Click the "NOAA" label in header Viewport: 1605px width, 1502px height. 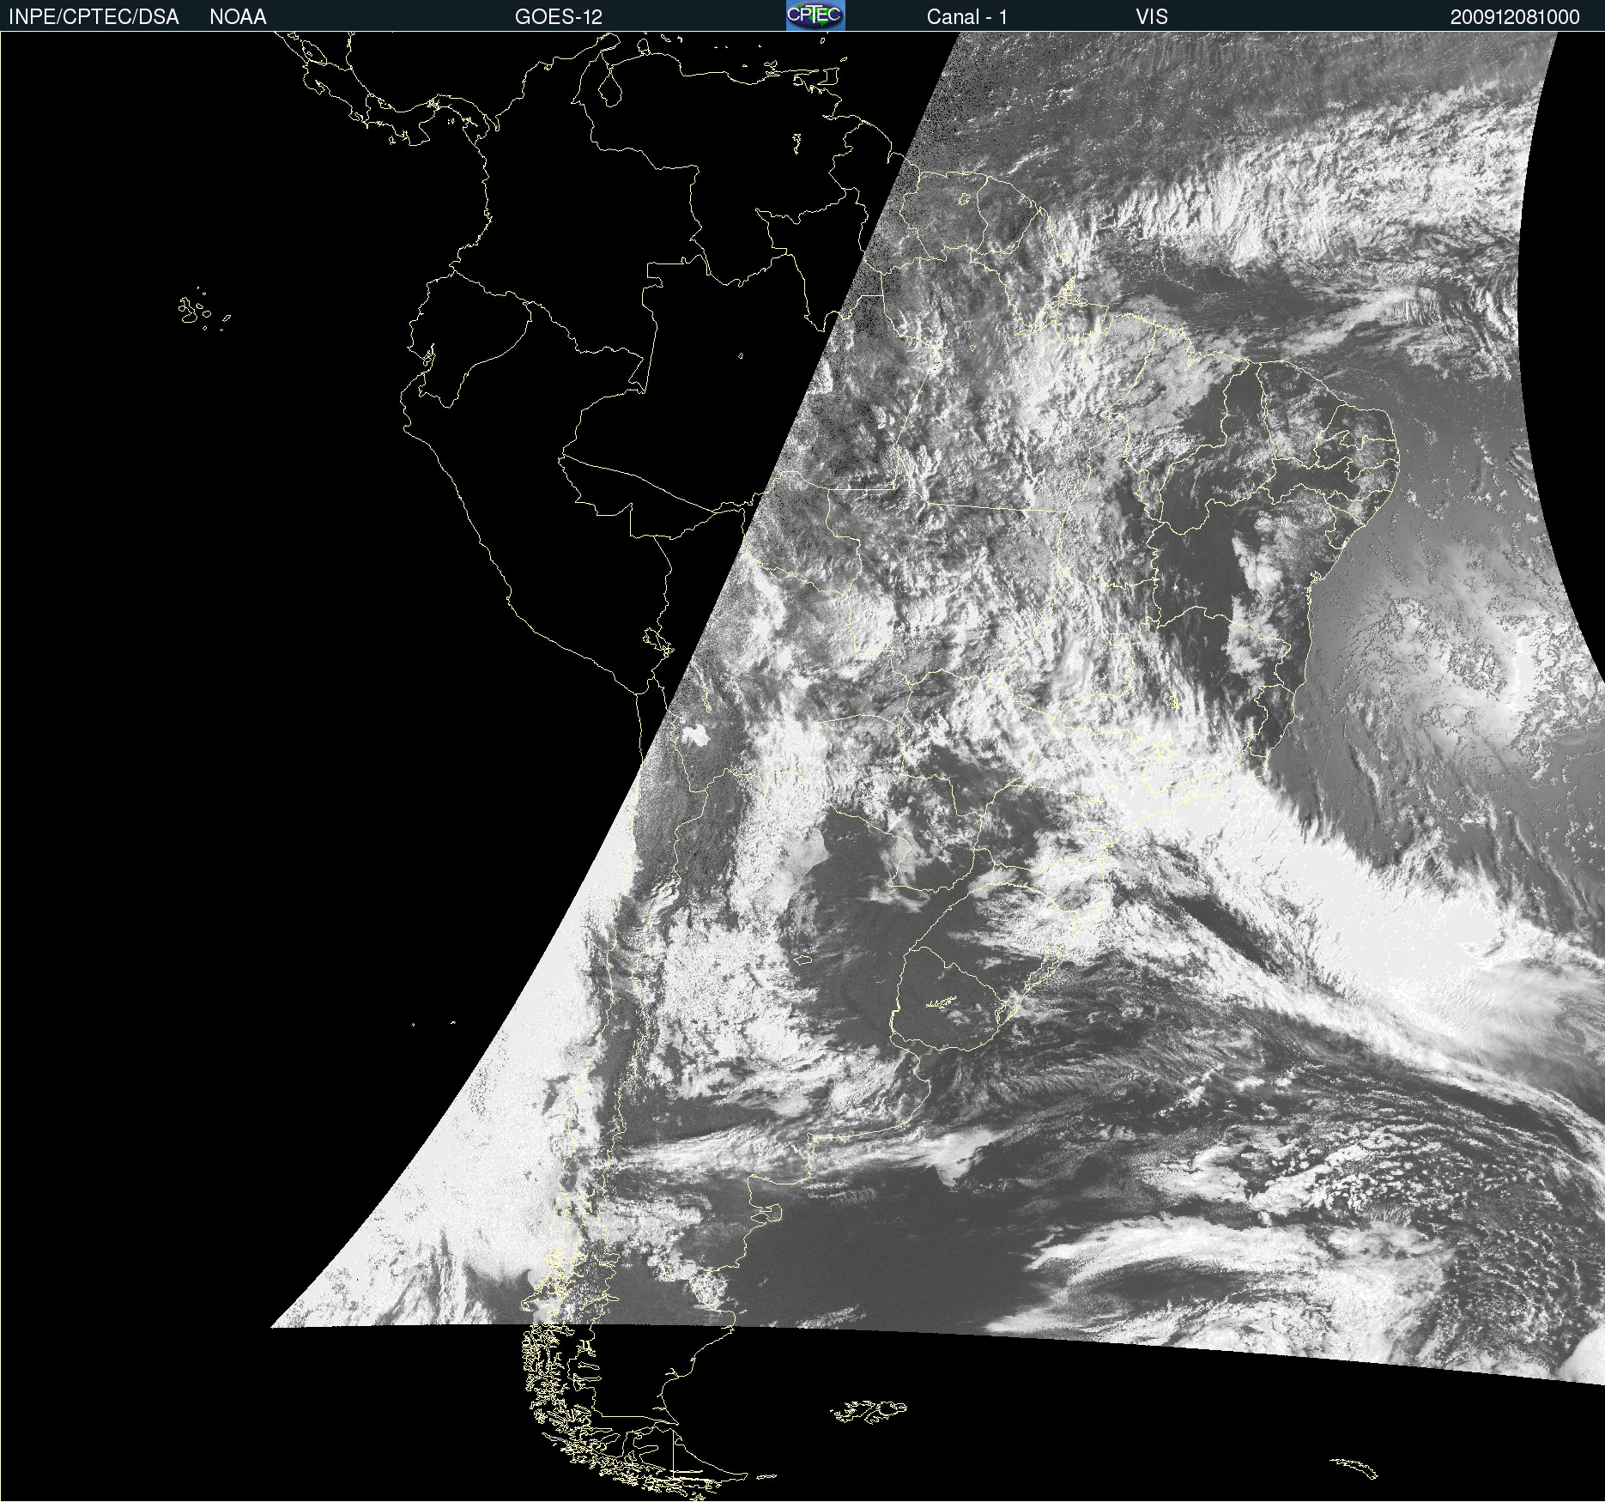click(238, 17)
